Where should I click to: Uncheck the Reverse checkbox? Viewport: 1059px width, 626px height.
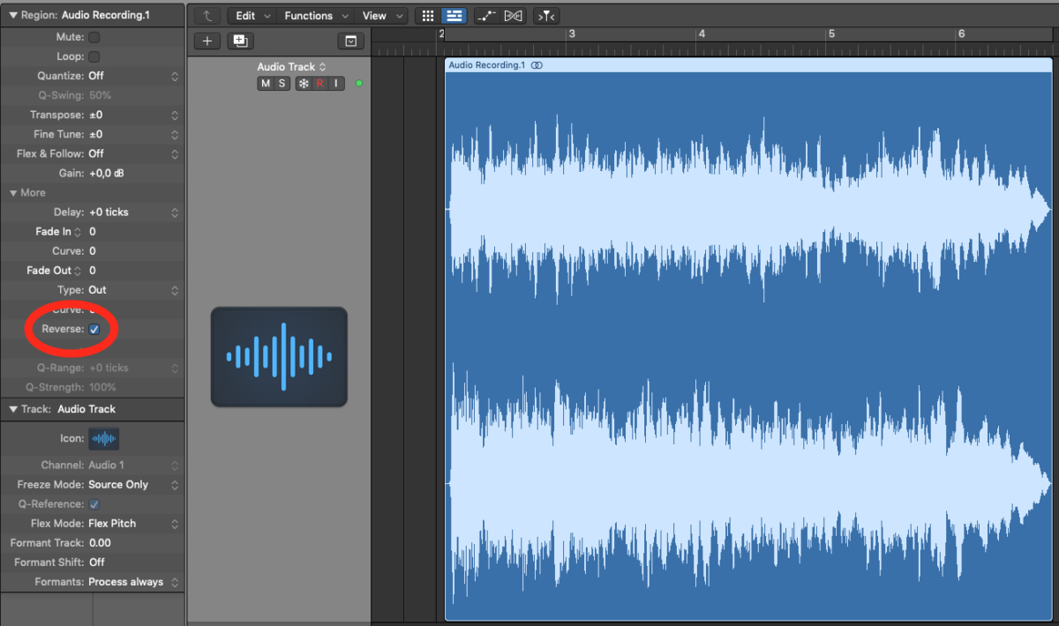94,329
